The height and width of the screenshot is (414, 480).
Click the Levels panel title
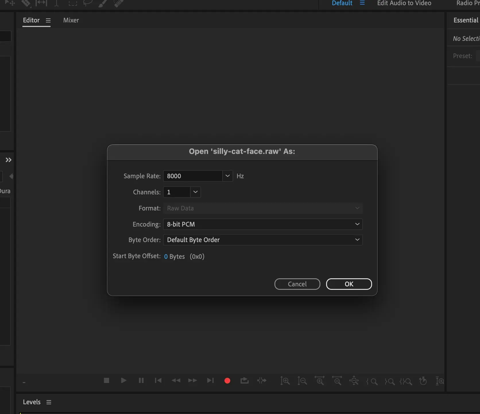32,402
